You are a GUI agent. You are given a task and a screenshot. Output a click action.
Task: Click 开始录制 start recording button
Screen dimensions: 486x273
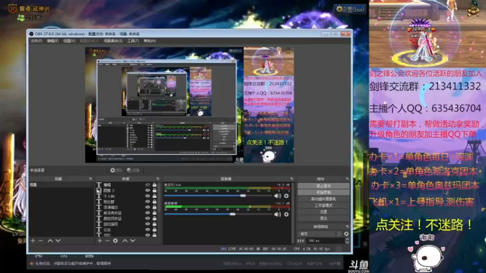323,192
